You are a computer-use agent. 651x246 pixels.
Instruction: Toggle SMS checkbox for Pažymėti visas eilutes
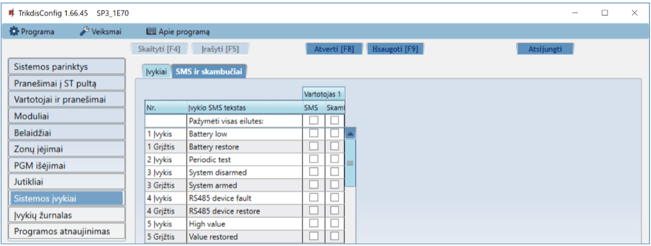pyautogui.click(x=314, y=121)
